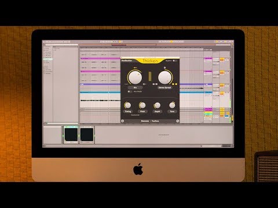Select the second pink track header
This screenshot has height=208, width=278.
click(x=208, y=72)
